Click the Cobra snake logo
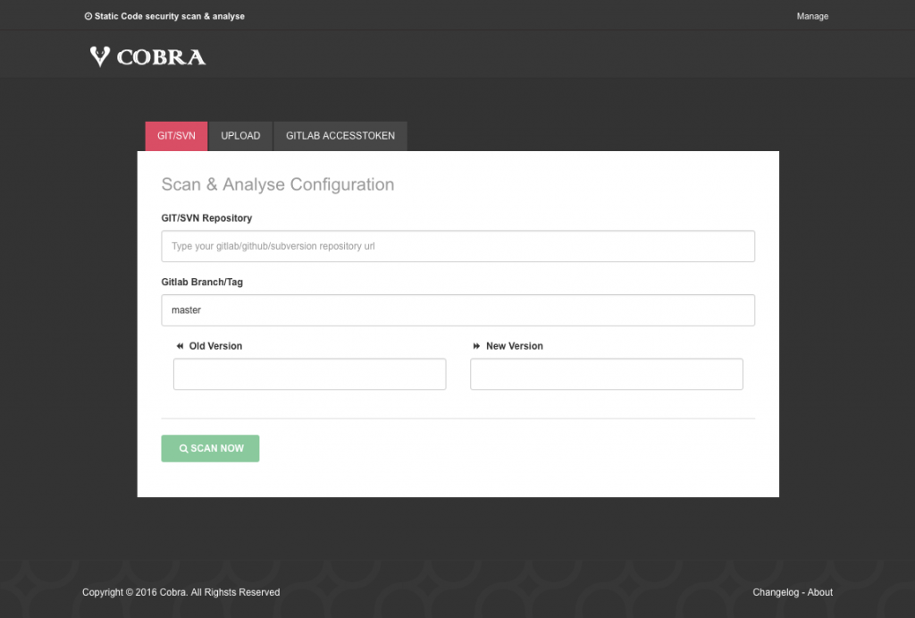The height and width of the screenshot is (618, 915). [x=147, y=56]
